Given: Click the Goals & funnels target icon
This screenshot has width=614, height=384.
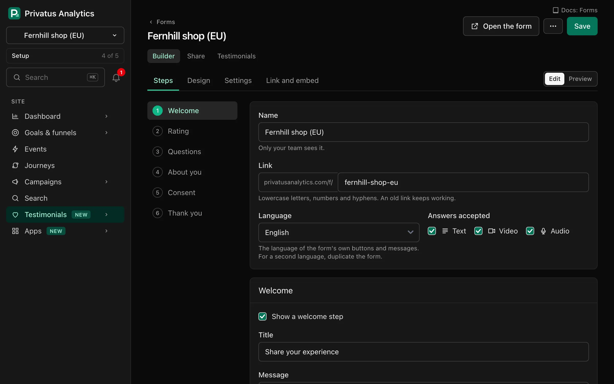Looking at the screenshot, I should pos(15,133).
